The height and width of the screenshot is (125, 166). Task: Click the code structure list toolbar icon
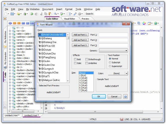pyautogui.click(x=69, y=14)
